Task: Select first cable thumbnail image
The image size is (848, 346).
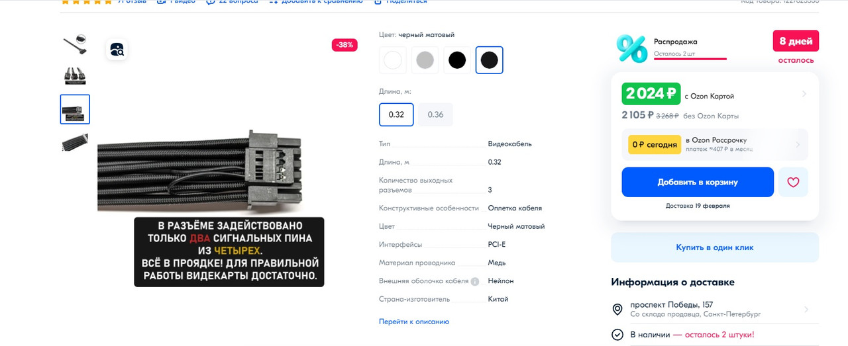Action: click(x=75, y=44)
